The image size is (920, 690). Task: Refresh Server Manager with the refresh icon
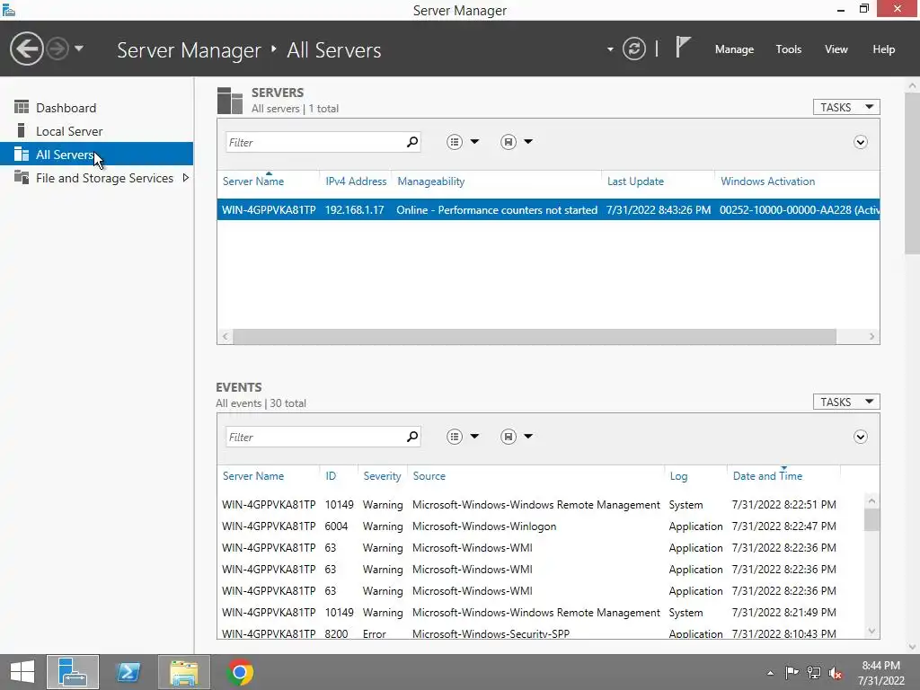coord(634,49)
